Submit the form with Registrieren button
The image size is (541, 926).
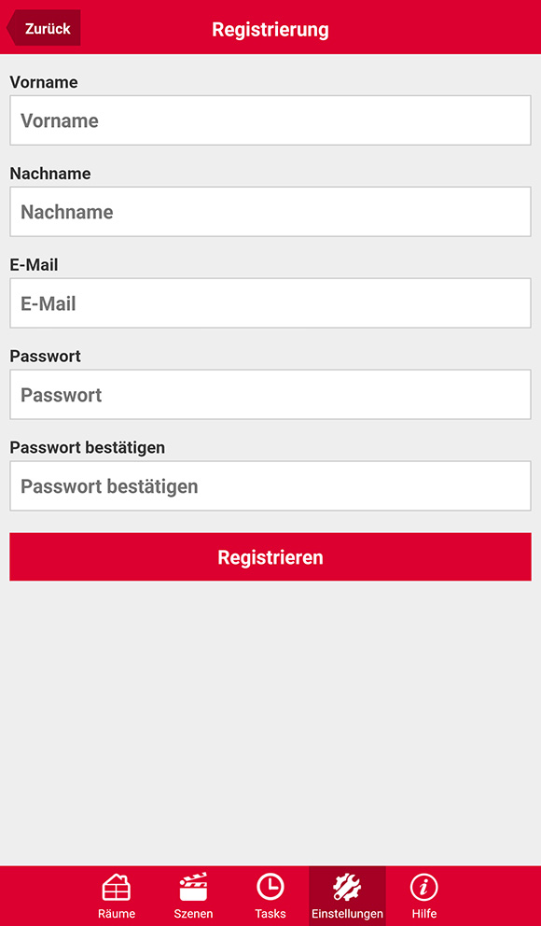270,557
